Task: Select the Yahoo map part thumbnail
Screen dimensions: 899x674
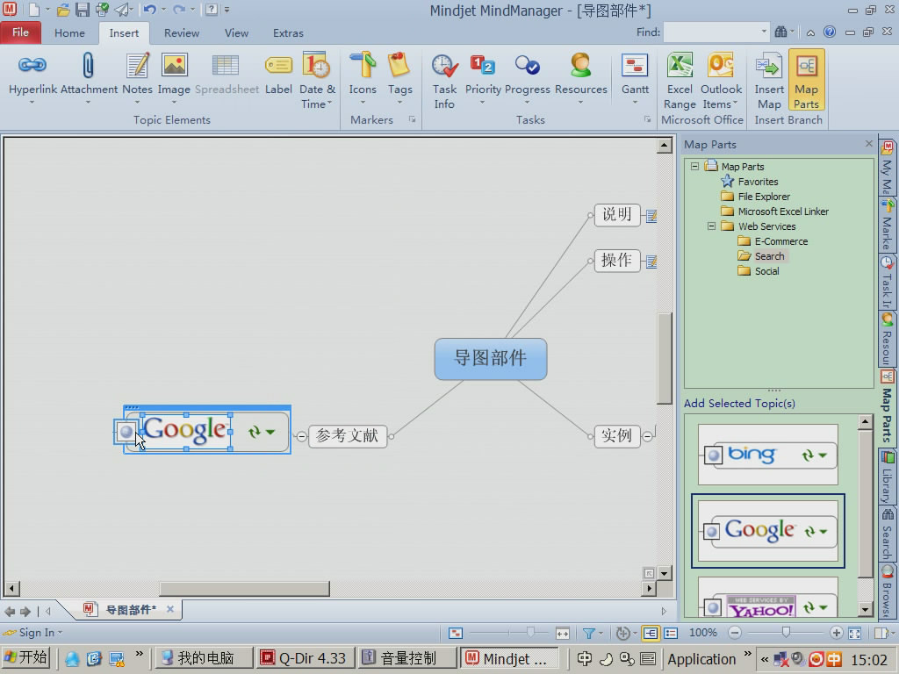Action: [x=767, y=597]
